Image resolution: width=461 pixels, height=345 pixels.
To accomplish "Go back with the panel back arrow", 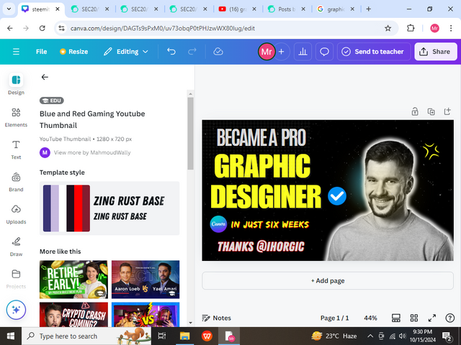I will 45,77.
